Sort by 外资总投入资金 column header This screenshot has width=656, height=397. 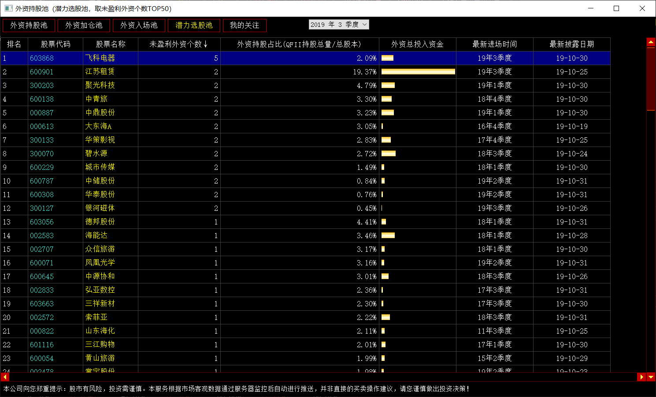tap(417, 44)
